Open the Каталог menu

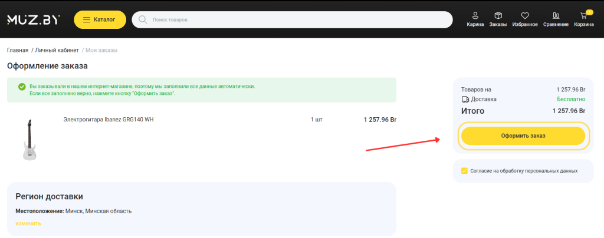pos(100,19)
